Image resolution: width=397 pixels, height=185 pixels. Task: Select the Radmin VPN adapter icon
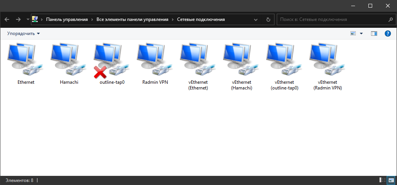(x=154, y=59)
